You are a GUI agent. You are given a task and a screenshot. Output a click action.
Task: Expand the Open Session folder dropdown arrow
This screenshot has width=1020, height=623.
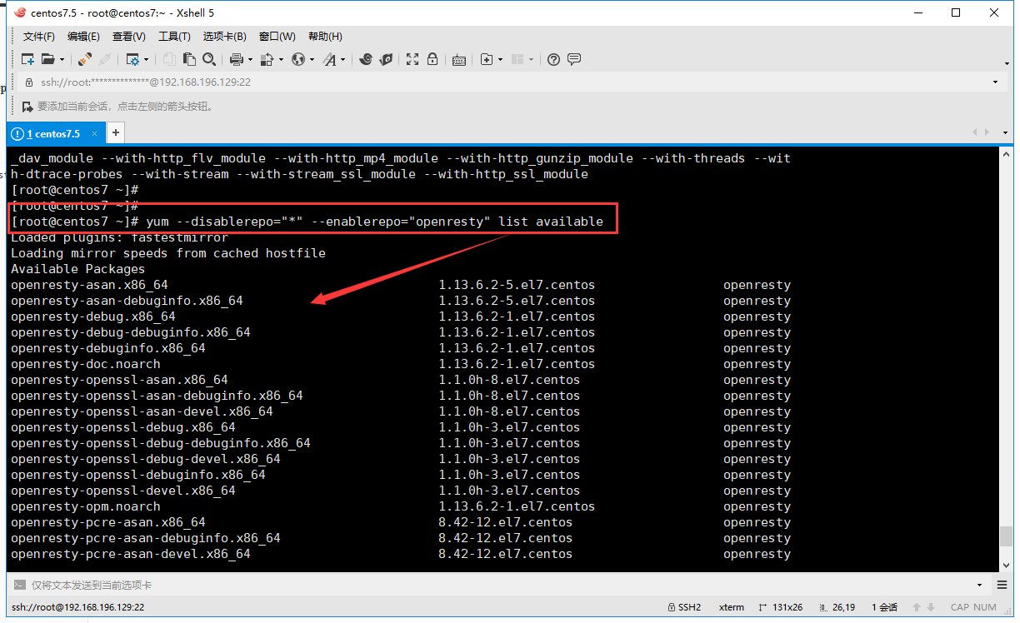click(62, 60)
